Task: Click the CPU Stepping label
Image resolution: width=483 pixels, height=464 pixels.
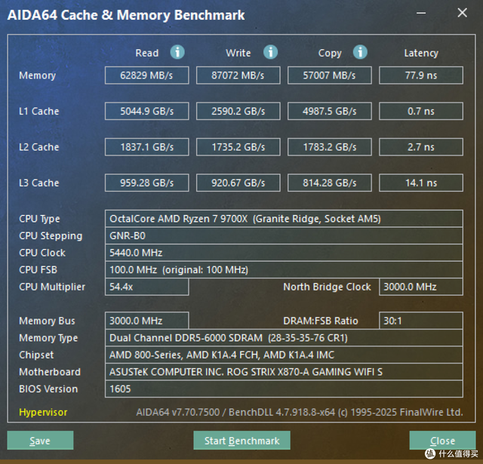Action: pos(51,236)
